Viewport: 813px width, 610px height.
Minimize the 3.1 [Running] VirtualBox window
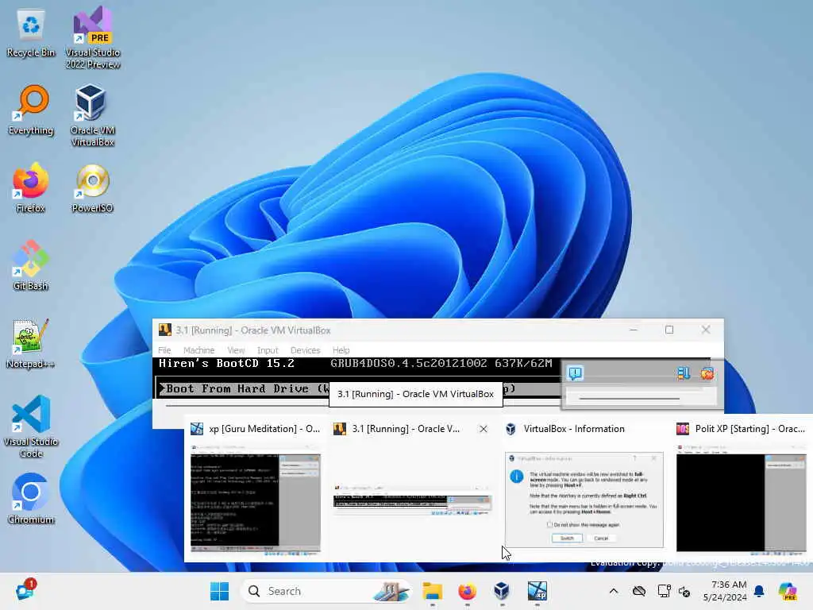633,330
